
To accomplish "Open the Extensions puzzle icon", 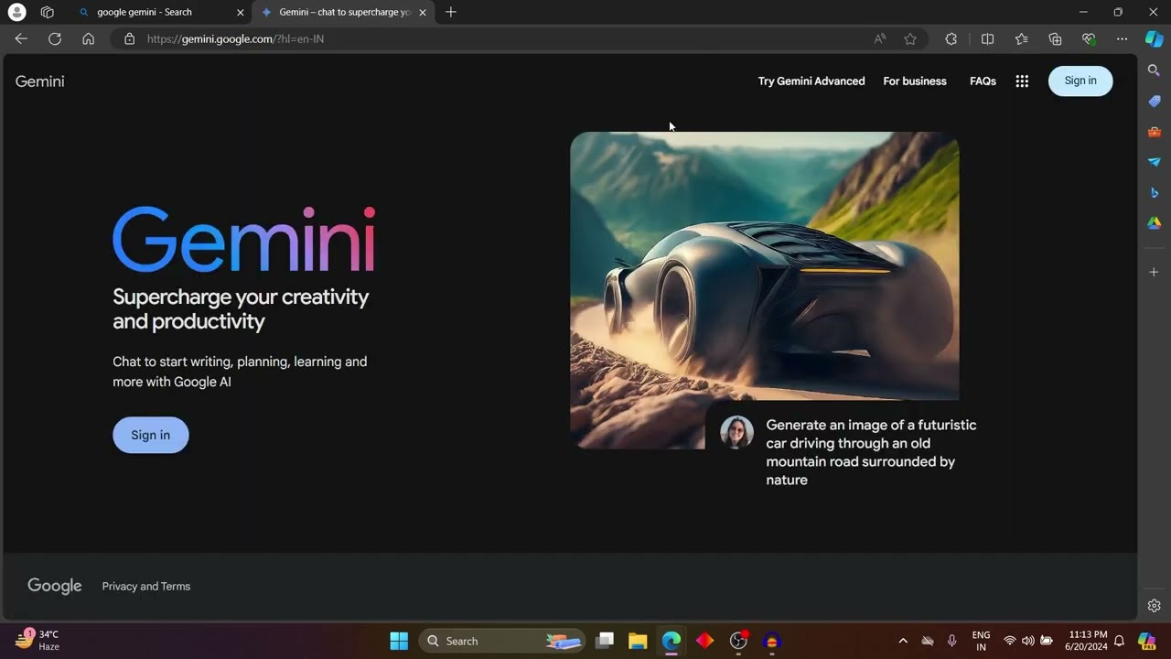I will pyautogui.click(x=951, y=38).
